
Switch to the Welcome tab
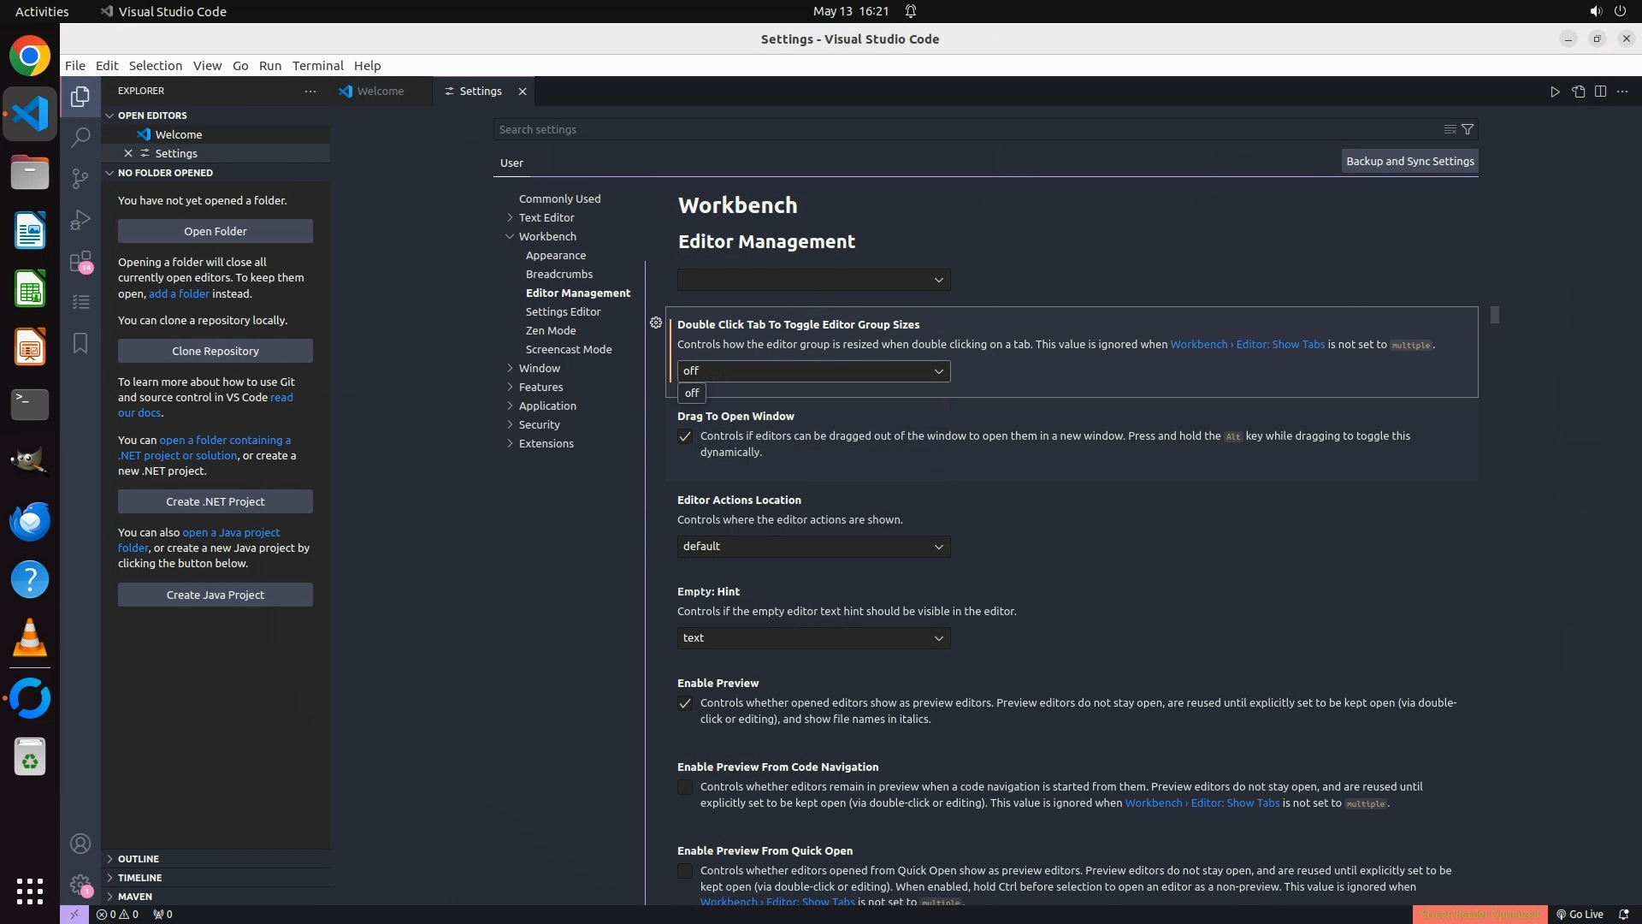pyautogui.click(x=380, y=92)
